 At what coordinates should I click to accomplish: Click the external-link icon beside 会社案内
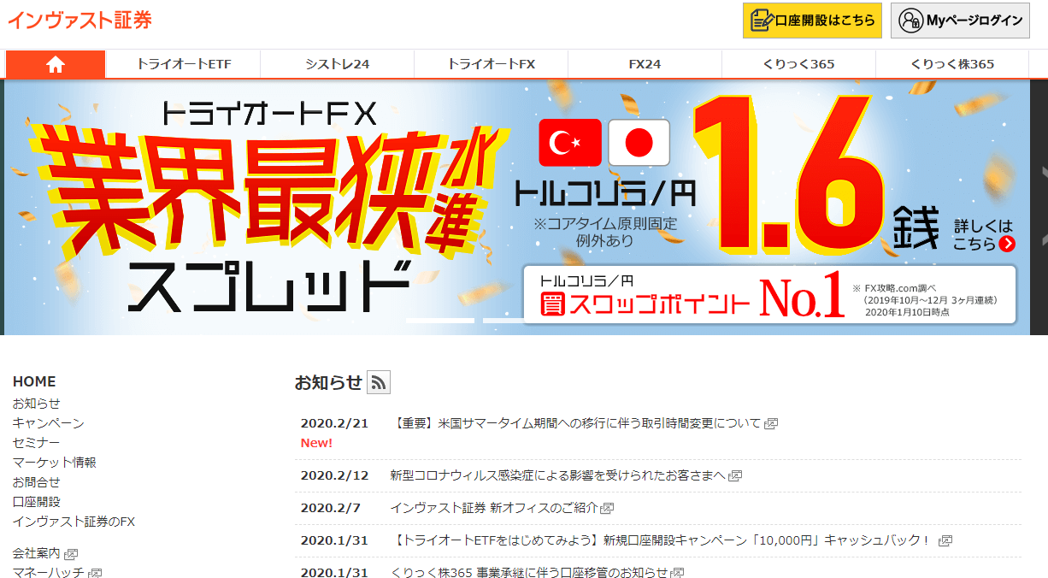point(71,554)
